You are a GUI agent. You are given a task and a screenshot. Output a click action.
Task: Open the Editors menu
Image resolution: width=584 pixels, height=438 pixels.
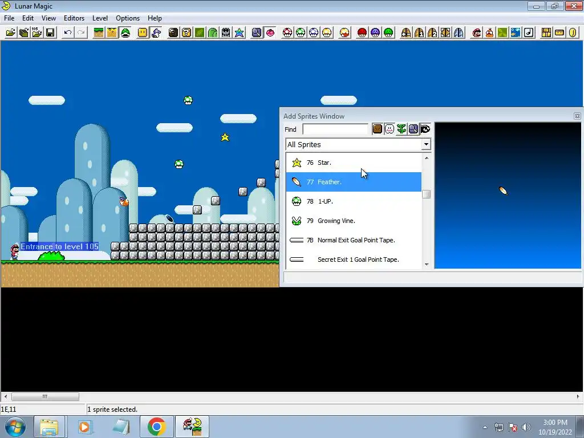click(x=74, y=18)
